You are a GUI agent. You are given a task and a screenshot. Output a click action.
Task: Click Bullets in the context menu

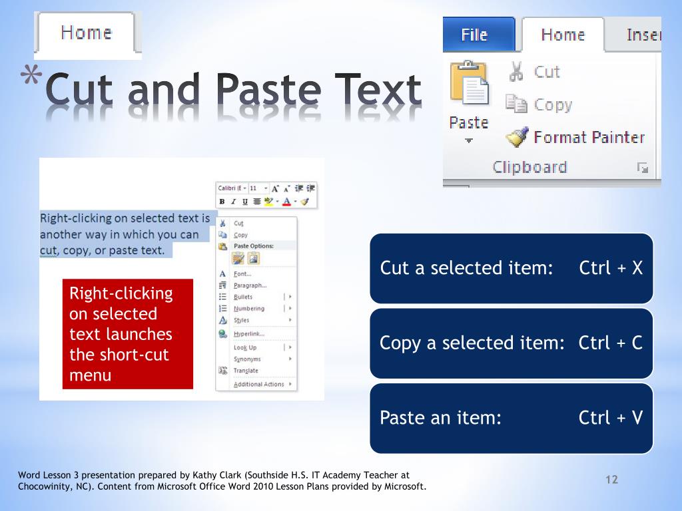(x=250, y=297)
